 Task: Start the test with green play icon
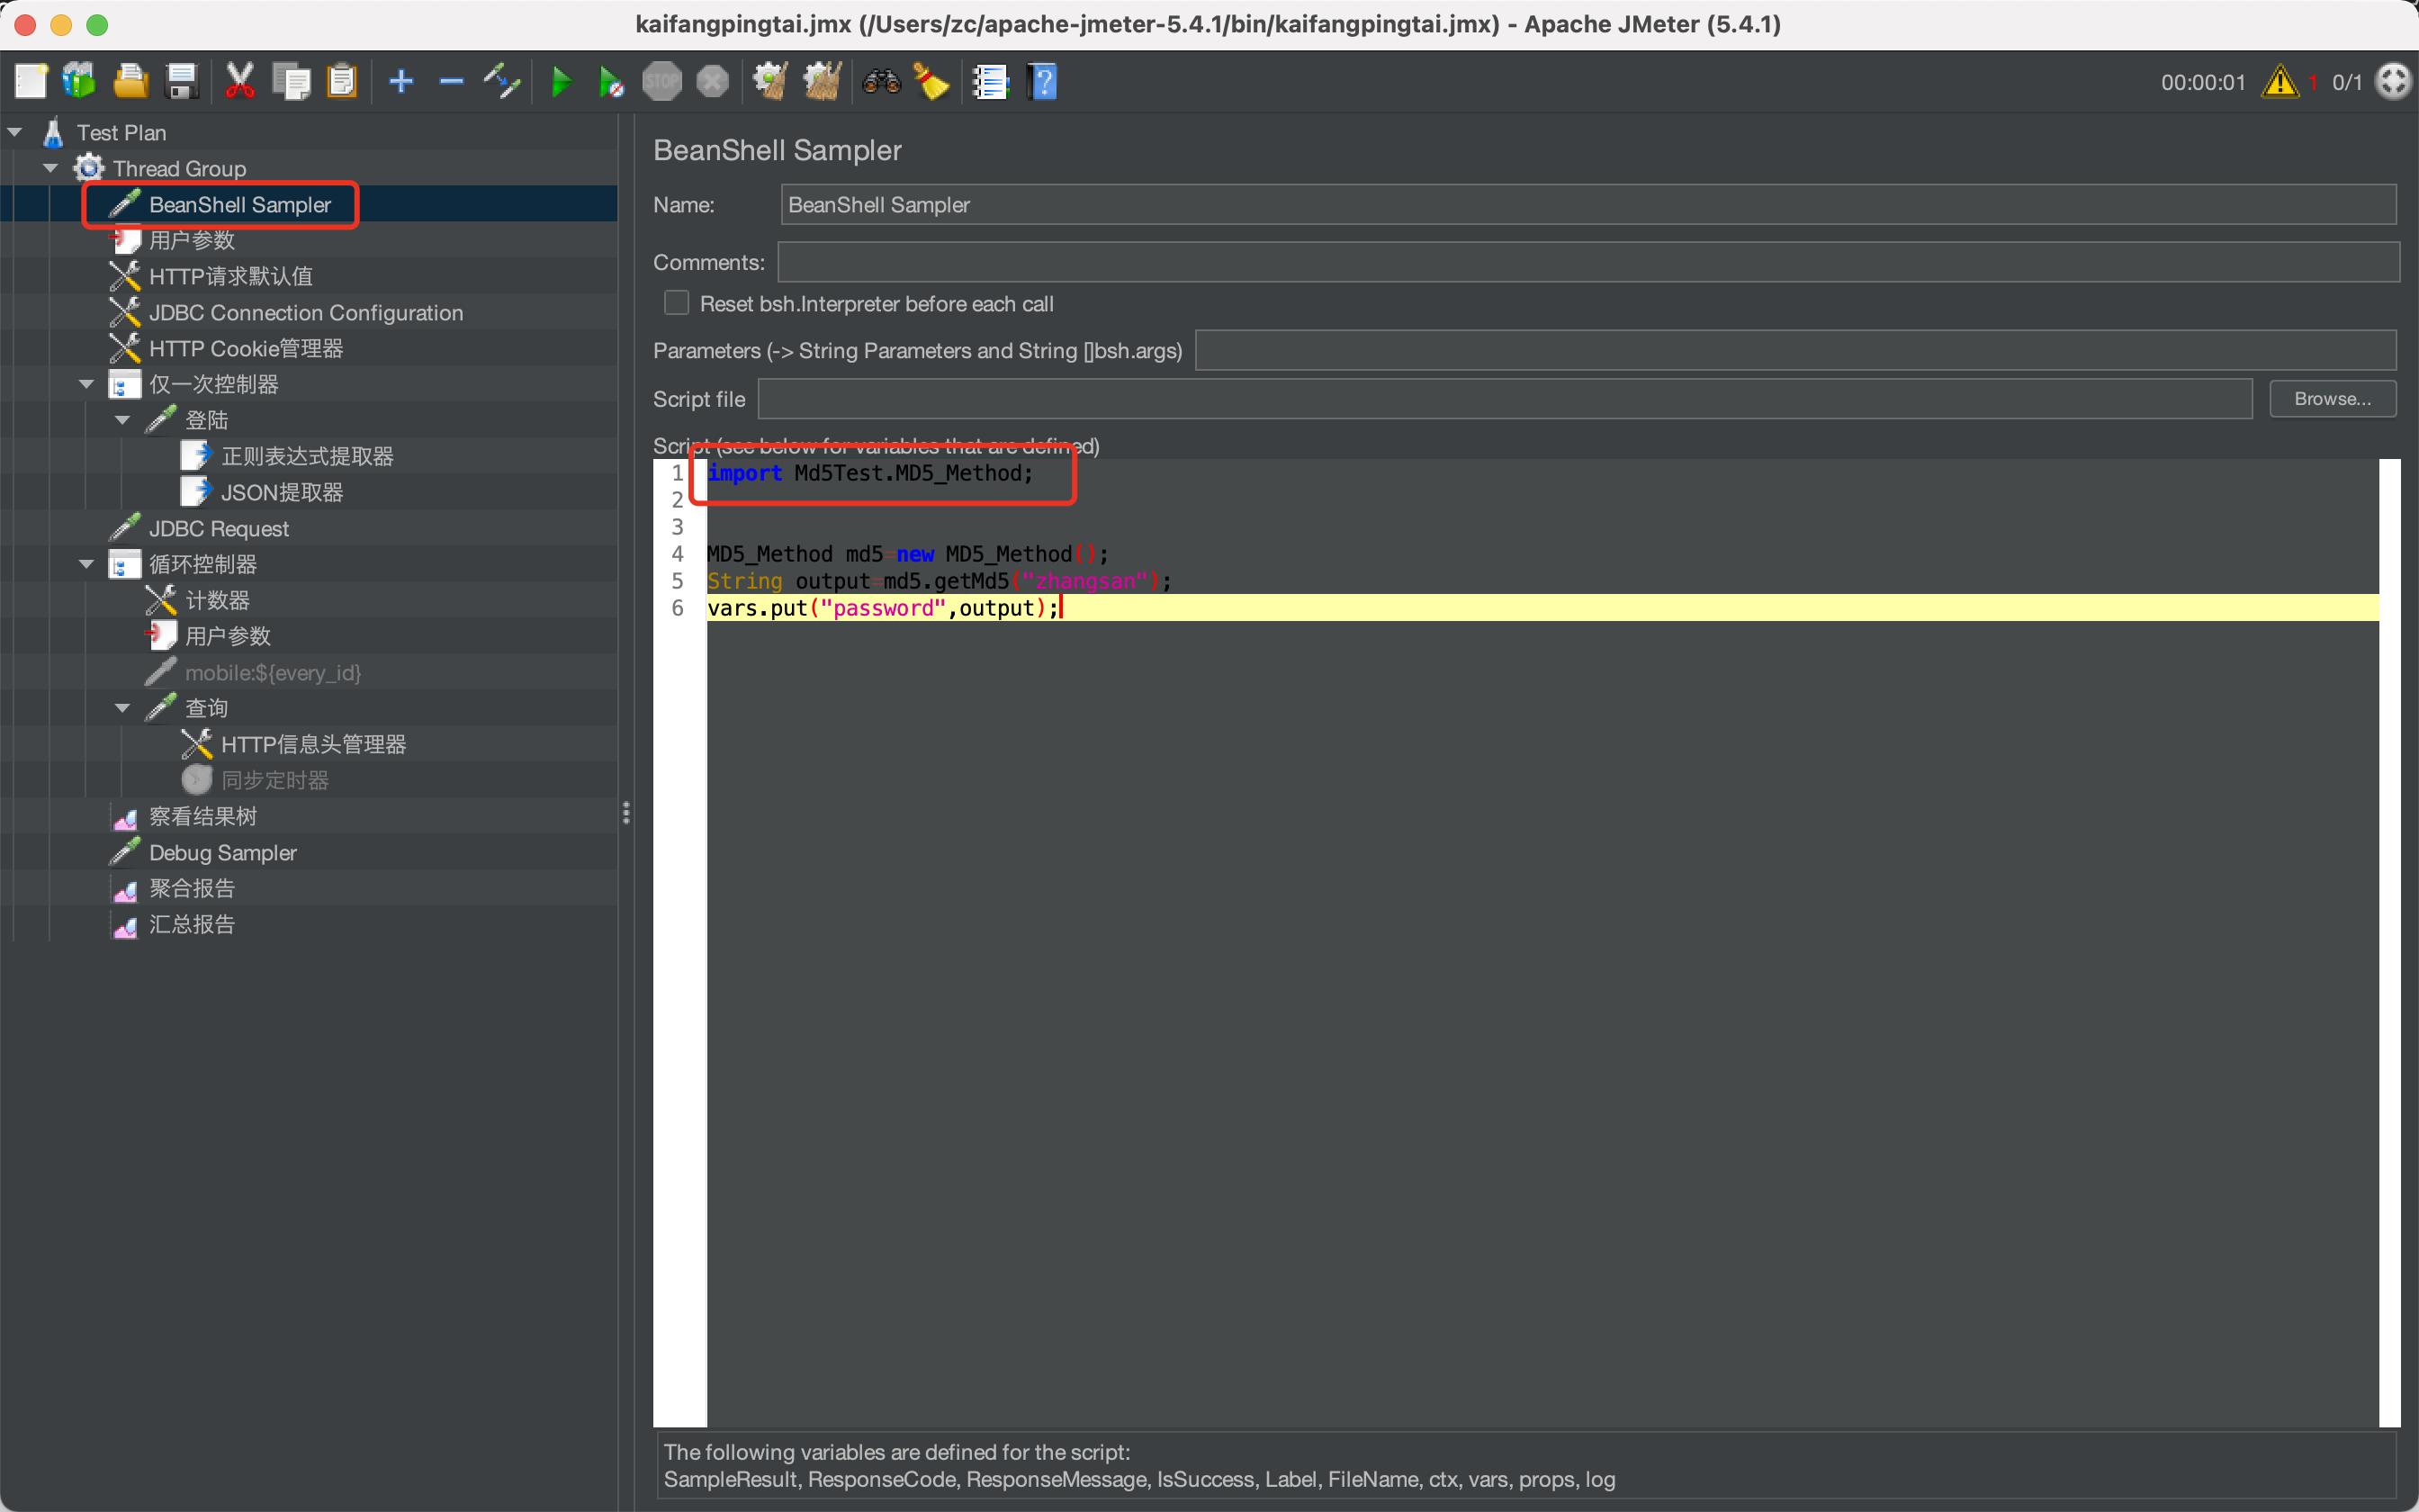pos(562,81)
